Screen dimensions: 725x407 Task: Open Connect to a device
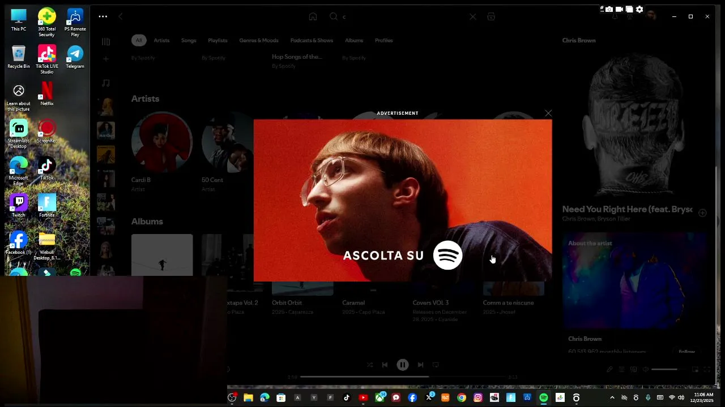[x=633, y=370]
